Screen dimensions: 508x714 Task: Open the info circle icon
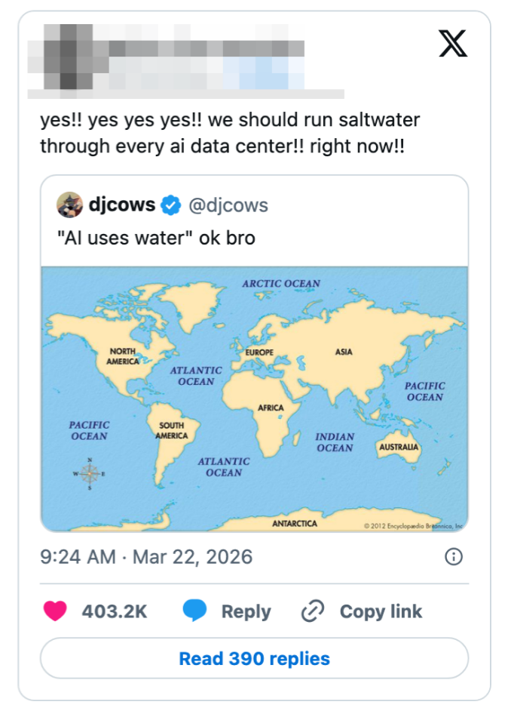(x=454, y=558)
